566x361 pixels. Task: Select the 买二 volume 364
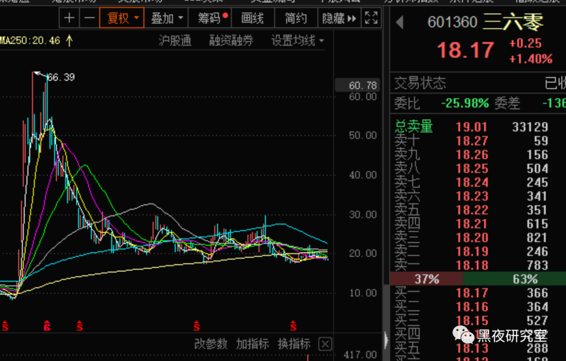(x=537, y=307)
